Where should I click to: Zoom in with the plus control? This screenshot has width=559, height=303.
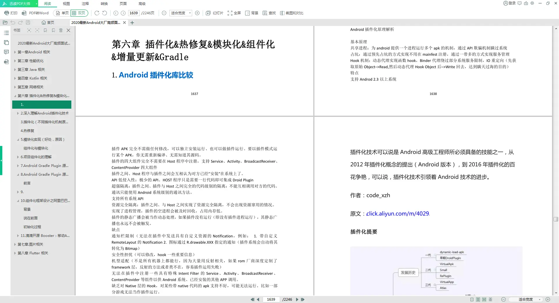[x=197, y=13]
